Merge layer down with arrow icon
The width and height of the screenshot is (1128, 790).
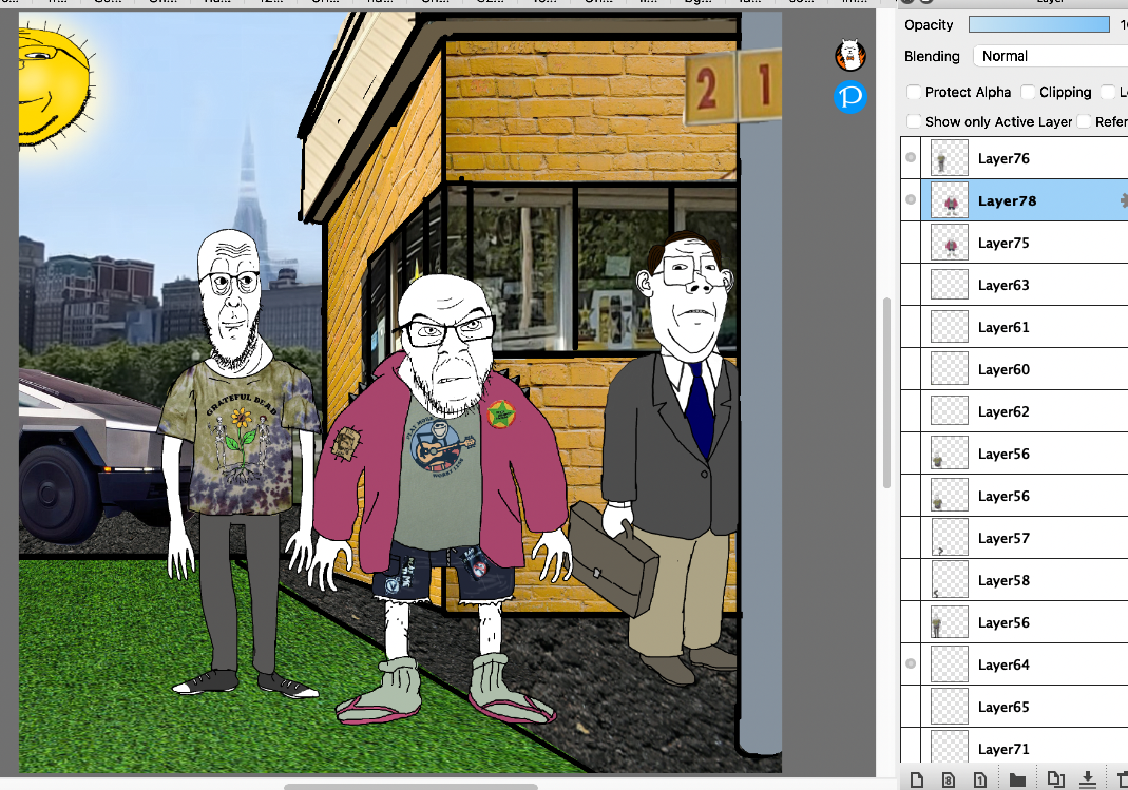point(1087,778)
